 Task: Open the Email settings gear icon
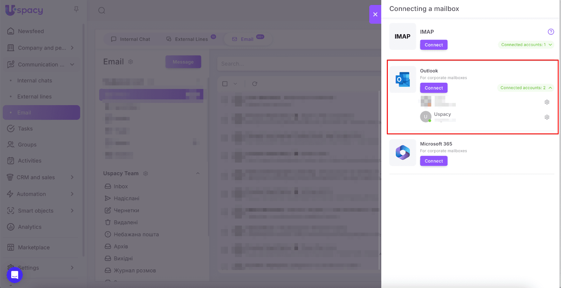[x=130, y=62]
